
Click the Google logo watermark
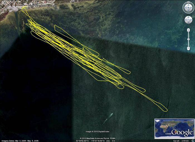click(182, 133)
